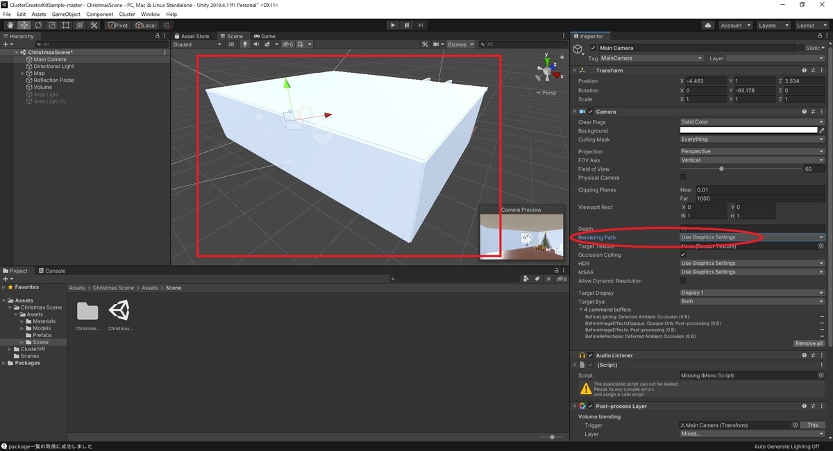Open Unity cloud services icon

click(x=707, y=25)
